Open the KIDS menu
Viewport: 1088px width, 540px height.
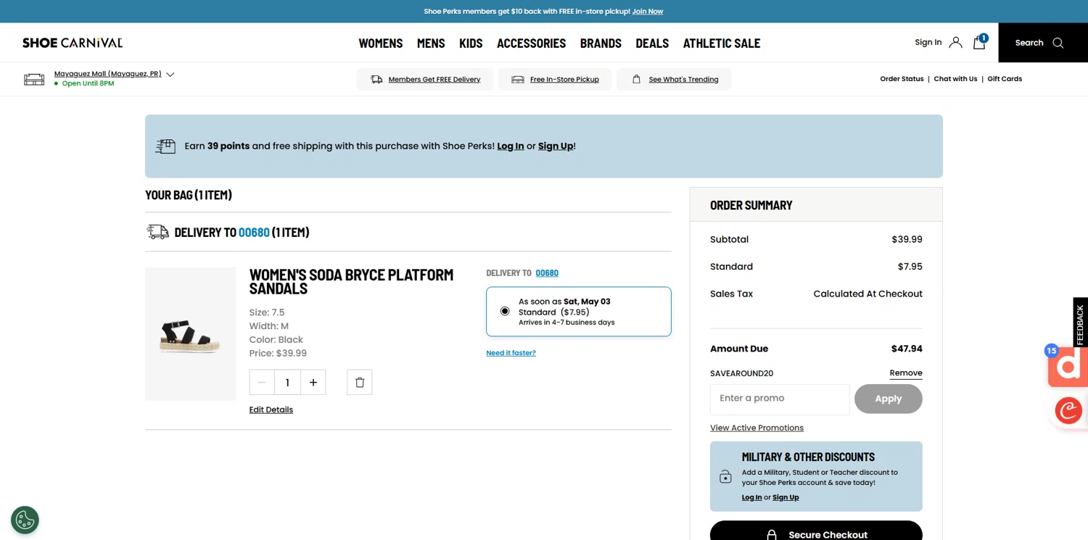(x=471, y=43)
